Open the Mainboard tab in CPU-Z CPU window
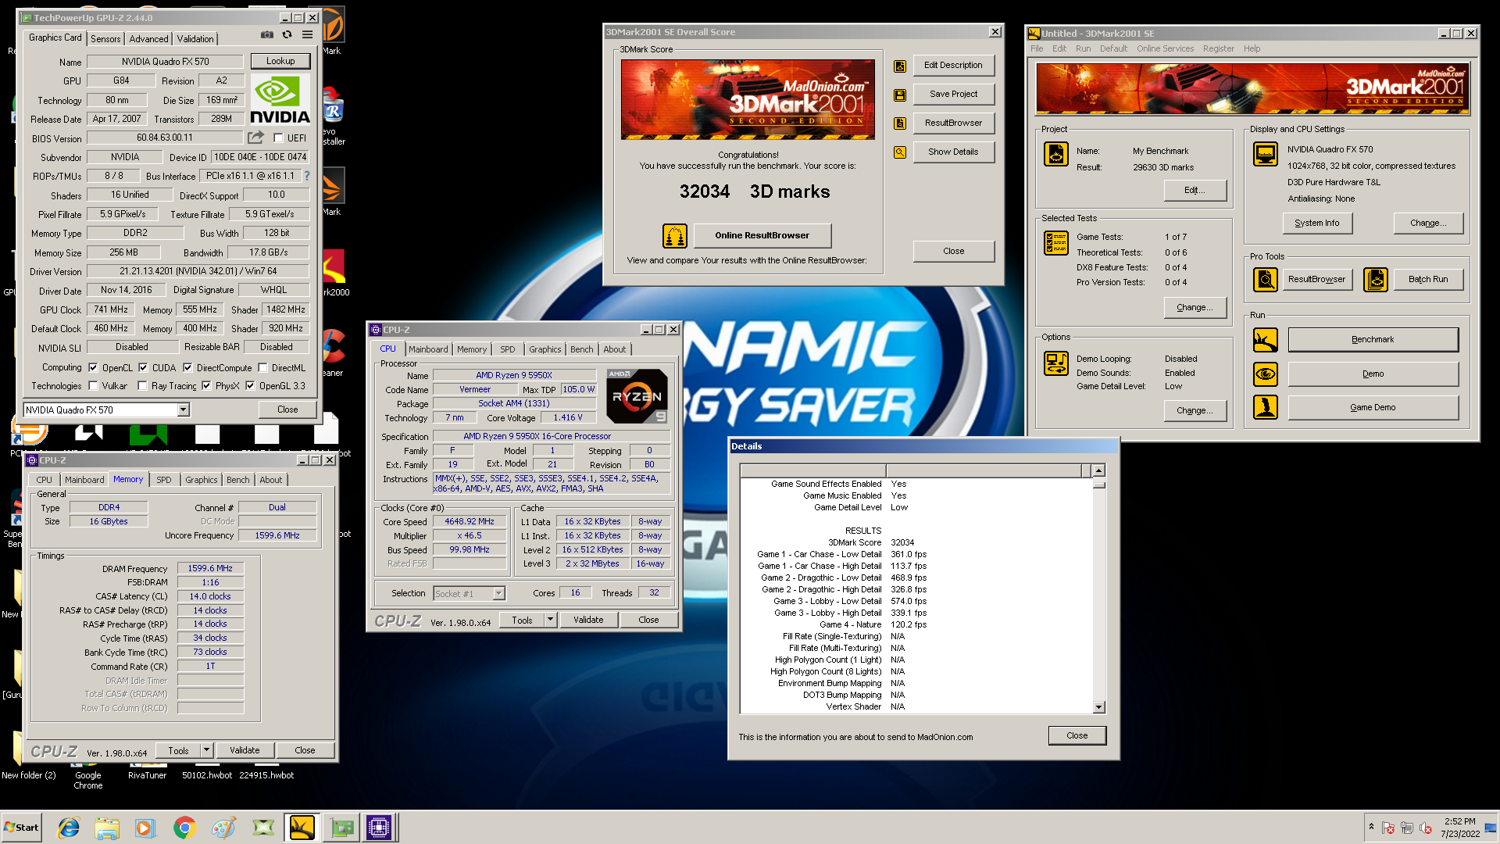 pyautogui.click(x=428, y=349)
